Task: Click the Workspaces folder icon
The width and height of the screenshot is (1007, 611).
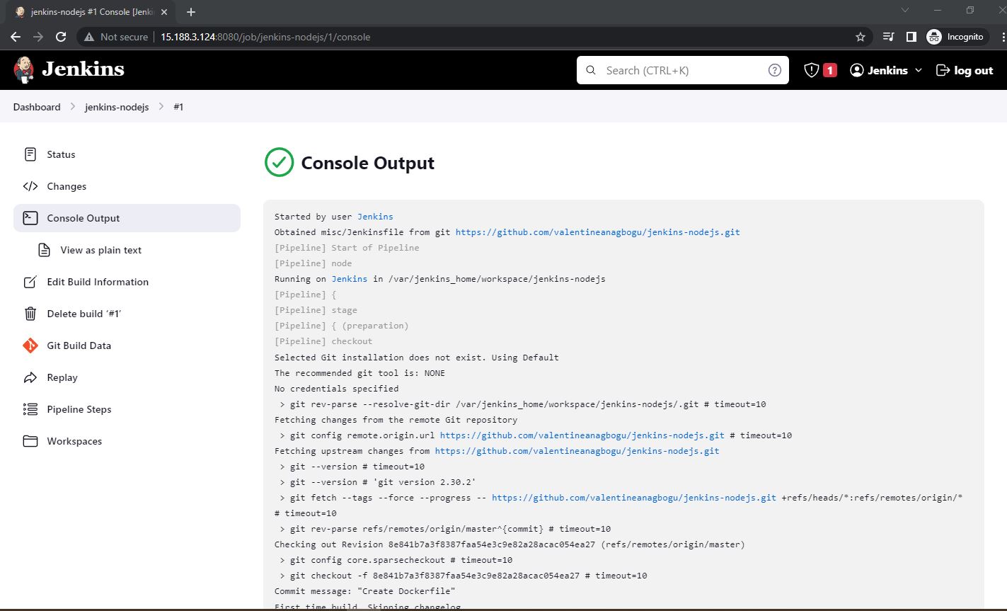Action: 30,441
